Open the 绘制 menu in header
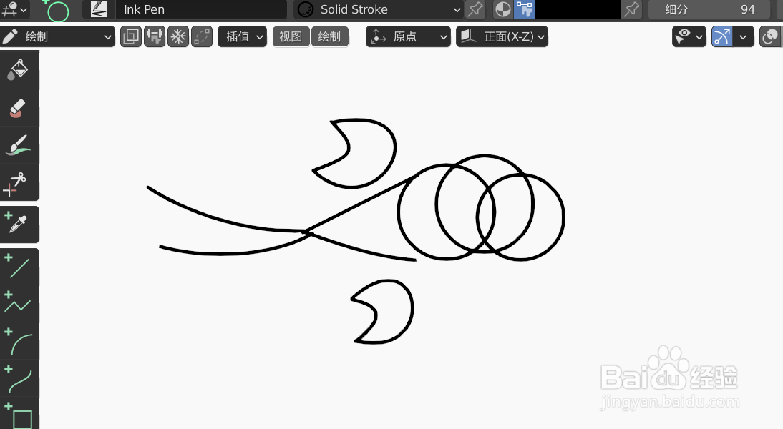 tap(329, 37)
